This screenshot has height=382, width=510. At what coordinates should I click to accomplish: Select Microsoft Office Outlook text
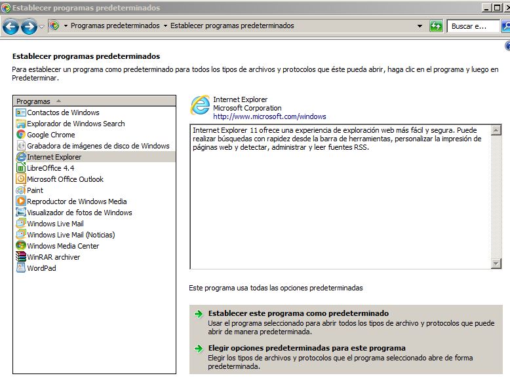pyautogui.click(x=65, y=179)
